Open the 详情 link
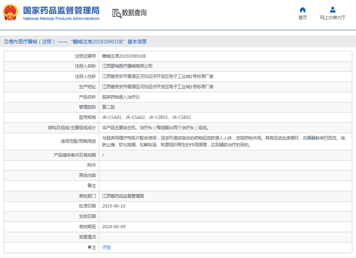The height and width of the screenshot is (258, 356). (x=106, y=247)
